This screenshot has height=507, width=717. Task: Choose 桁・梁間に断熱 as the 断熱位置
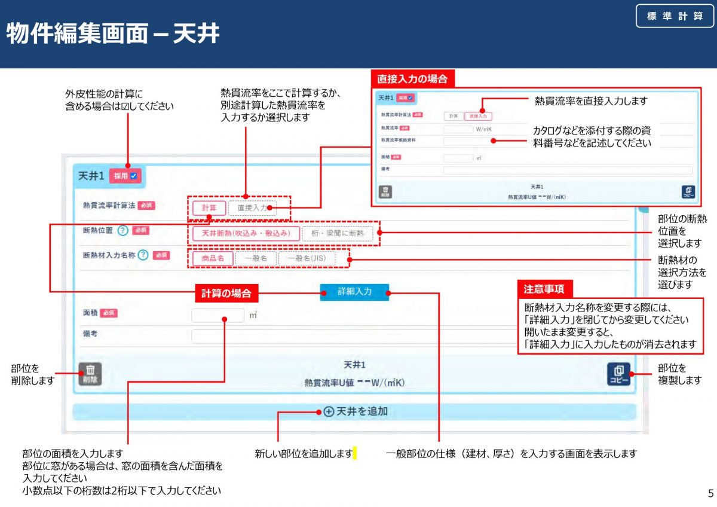pyautogui.click(x=337, y=233)
